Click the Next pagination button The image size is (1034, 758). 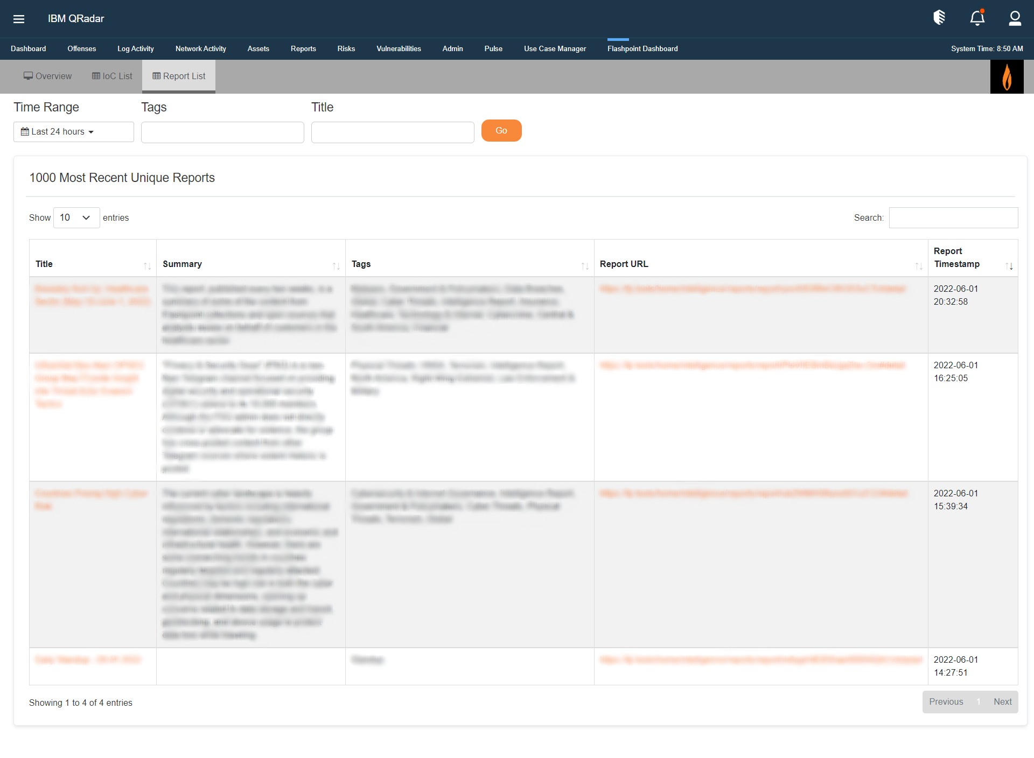coord(1003,702)
